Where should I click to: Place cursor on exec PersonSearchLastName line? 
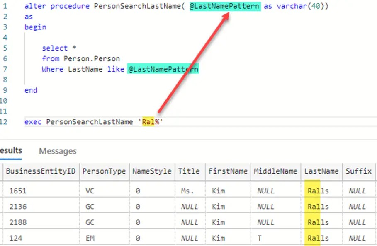point(200,122)
